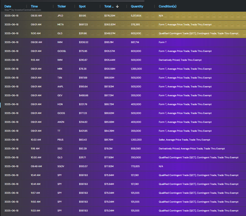Viewport: 246px width, 216px height.
Task: Click the Form T condition in IWM row
Action: 163,42
